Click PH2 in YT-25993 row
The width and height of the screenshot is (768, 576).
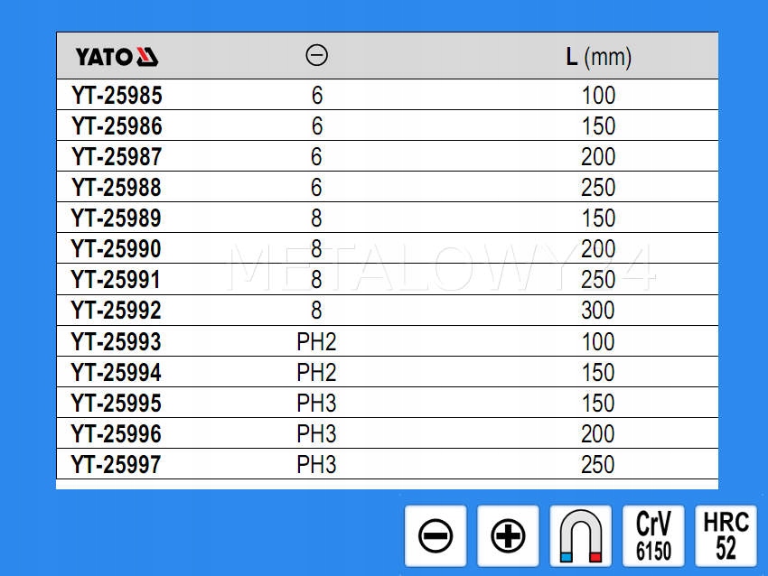tap(316, 341)
